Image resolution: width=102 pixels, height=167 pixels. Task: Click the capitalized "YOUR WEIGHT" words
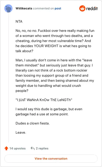coord(46,46)
